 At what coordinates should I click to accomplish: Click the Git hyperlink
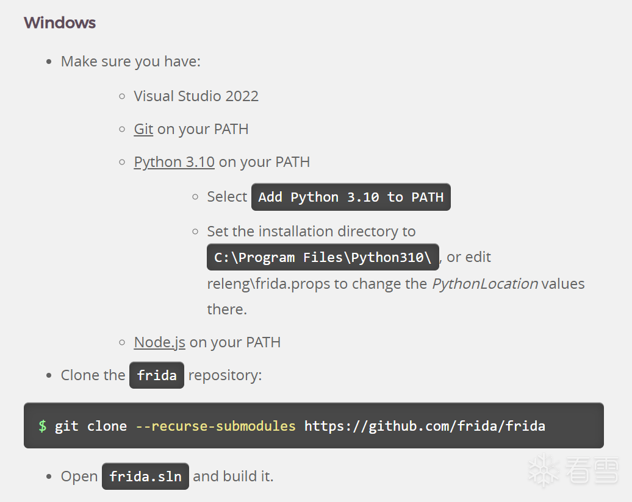tap(143, 129)
